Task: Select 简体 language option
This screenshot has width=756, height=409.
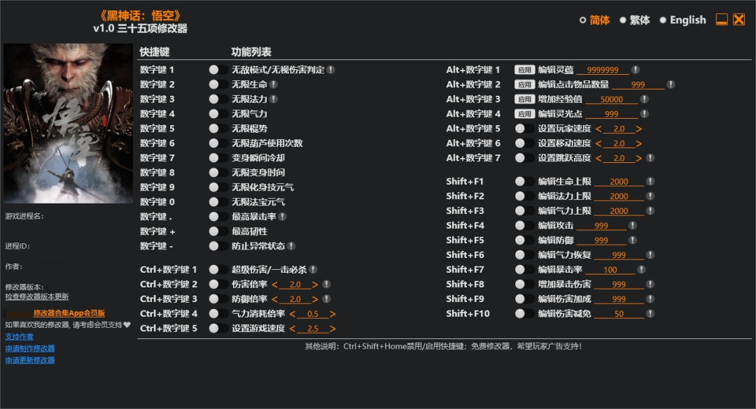Action: [594, 20]
